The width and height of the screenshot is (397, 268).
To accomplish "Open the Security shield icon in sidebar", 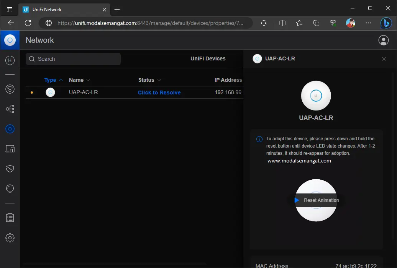I will tap(10, 169).
